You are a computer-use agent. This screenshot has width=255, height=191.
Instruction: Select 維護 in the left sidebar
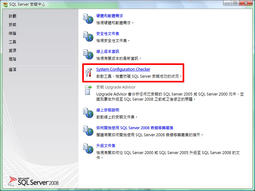pyautogui.click(x=12, y=33)
